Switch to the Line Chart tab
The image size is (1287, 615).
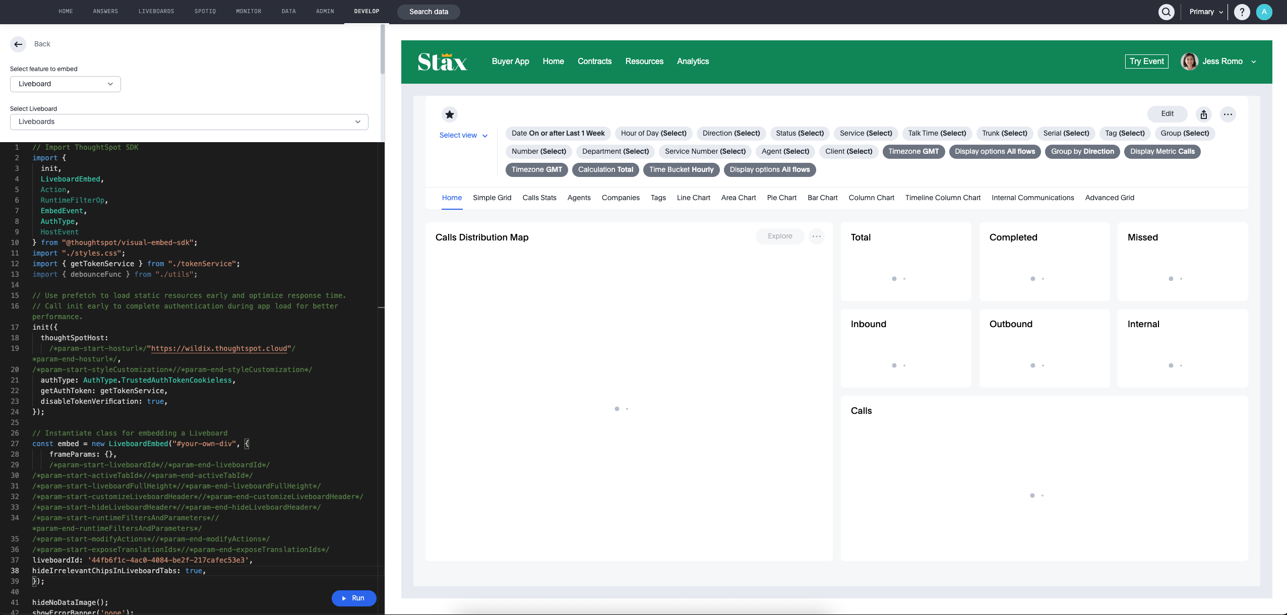(x=694, y=198)
